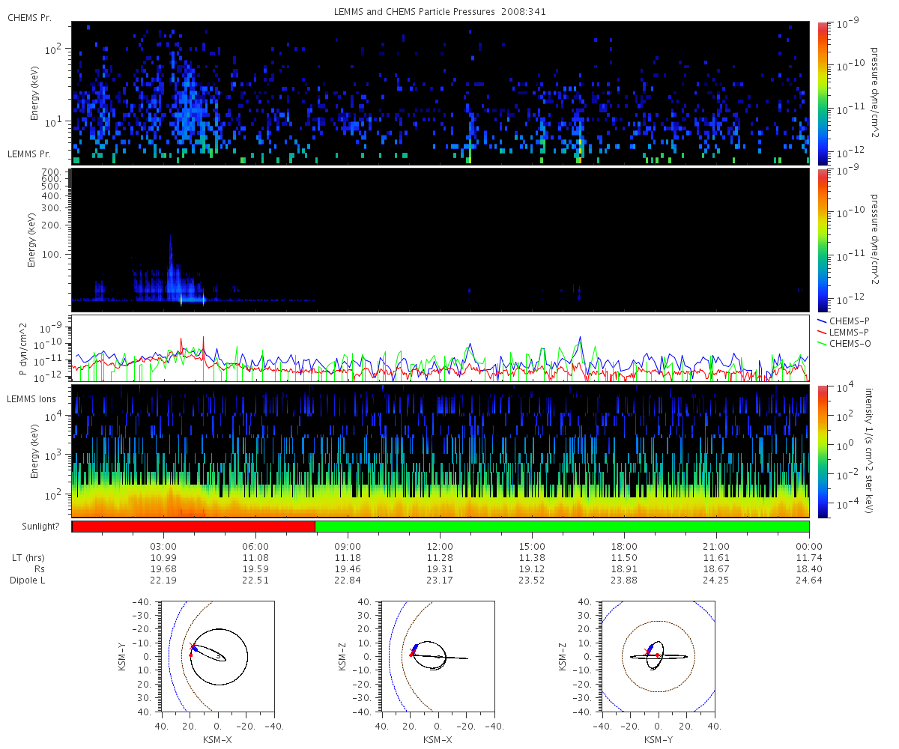Click the LEMMS pressure color bar
Viewport: 899px width, 749px height.
(823, 240)
